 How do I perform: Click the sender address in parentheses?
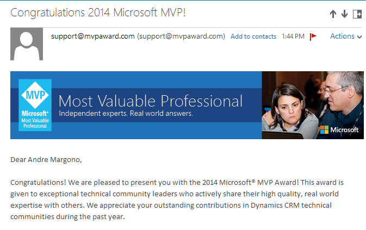tap(181, 36)
